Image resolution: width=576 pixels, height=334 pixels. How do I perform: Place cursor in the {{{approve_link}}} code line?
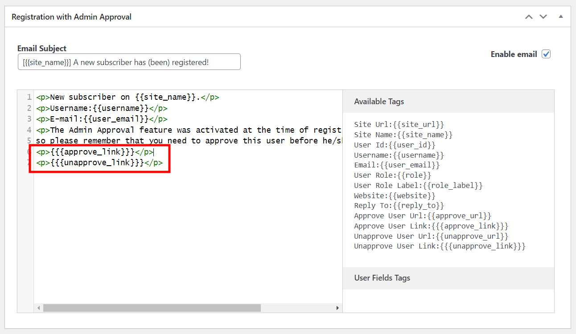(95, 152)
